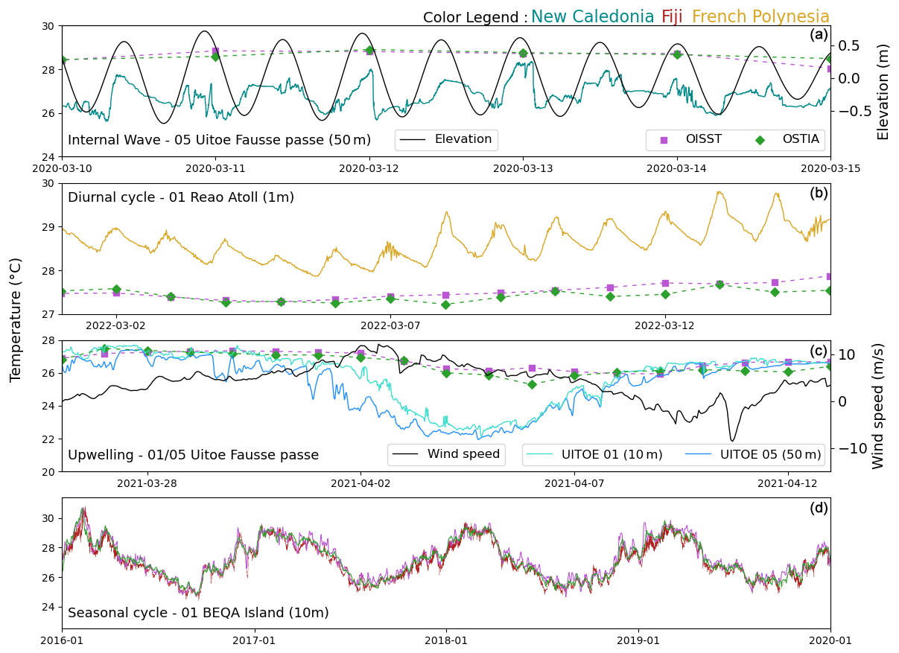Click the Seasonal cycle BEQA Island title
Image resolution: width=899 pixels, height=653 pixels.
click(198, 613)
